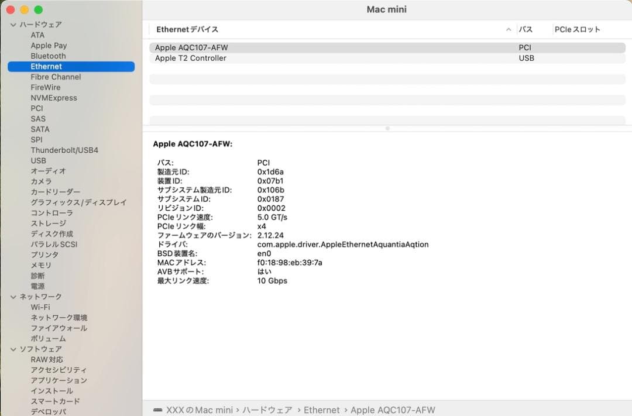Screen dimensions: 632x416
Task: Open NVMExpress in sidebar
Action: click(54, 98)
